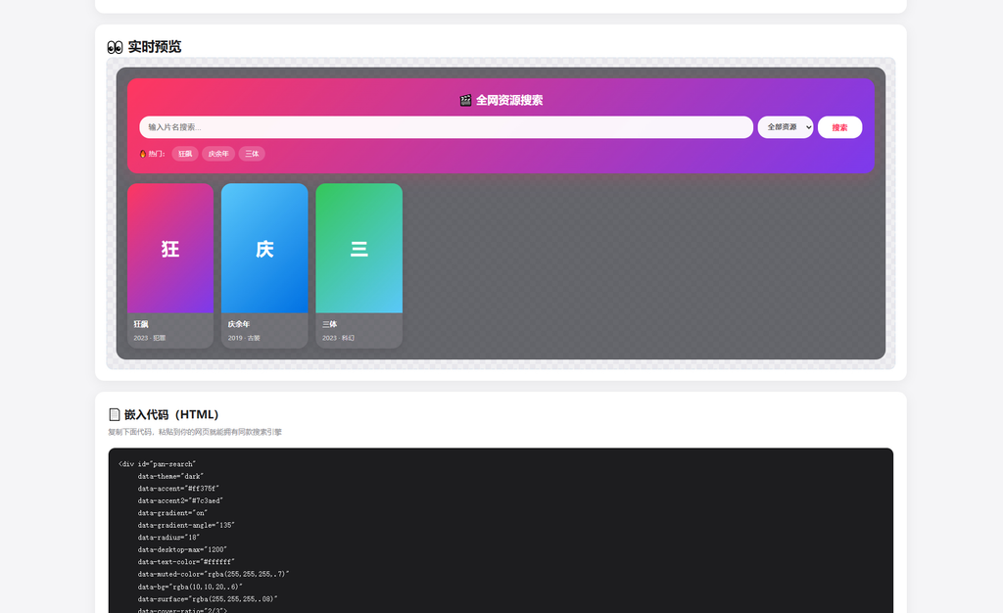Click the 2023 · 犯罪 card caption

[x=150, y=338]
